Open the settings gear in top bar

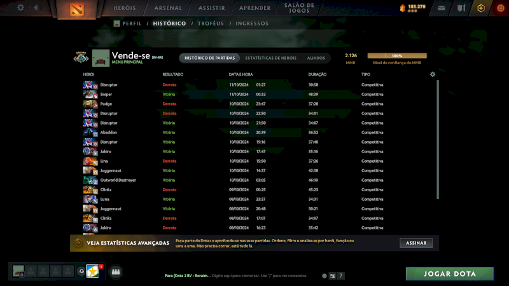click(x=20, y=8)
